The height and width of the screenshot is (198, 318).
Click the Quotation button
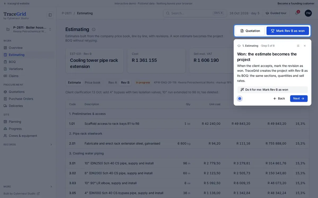point(250,31)
